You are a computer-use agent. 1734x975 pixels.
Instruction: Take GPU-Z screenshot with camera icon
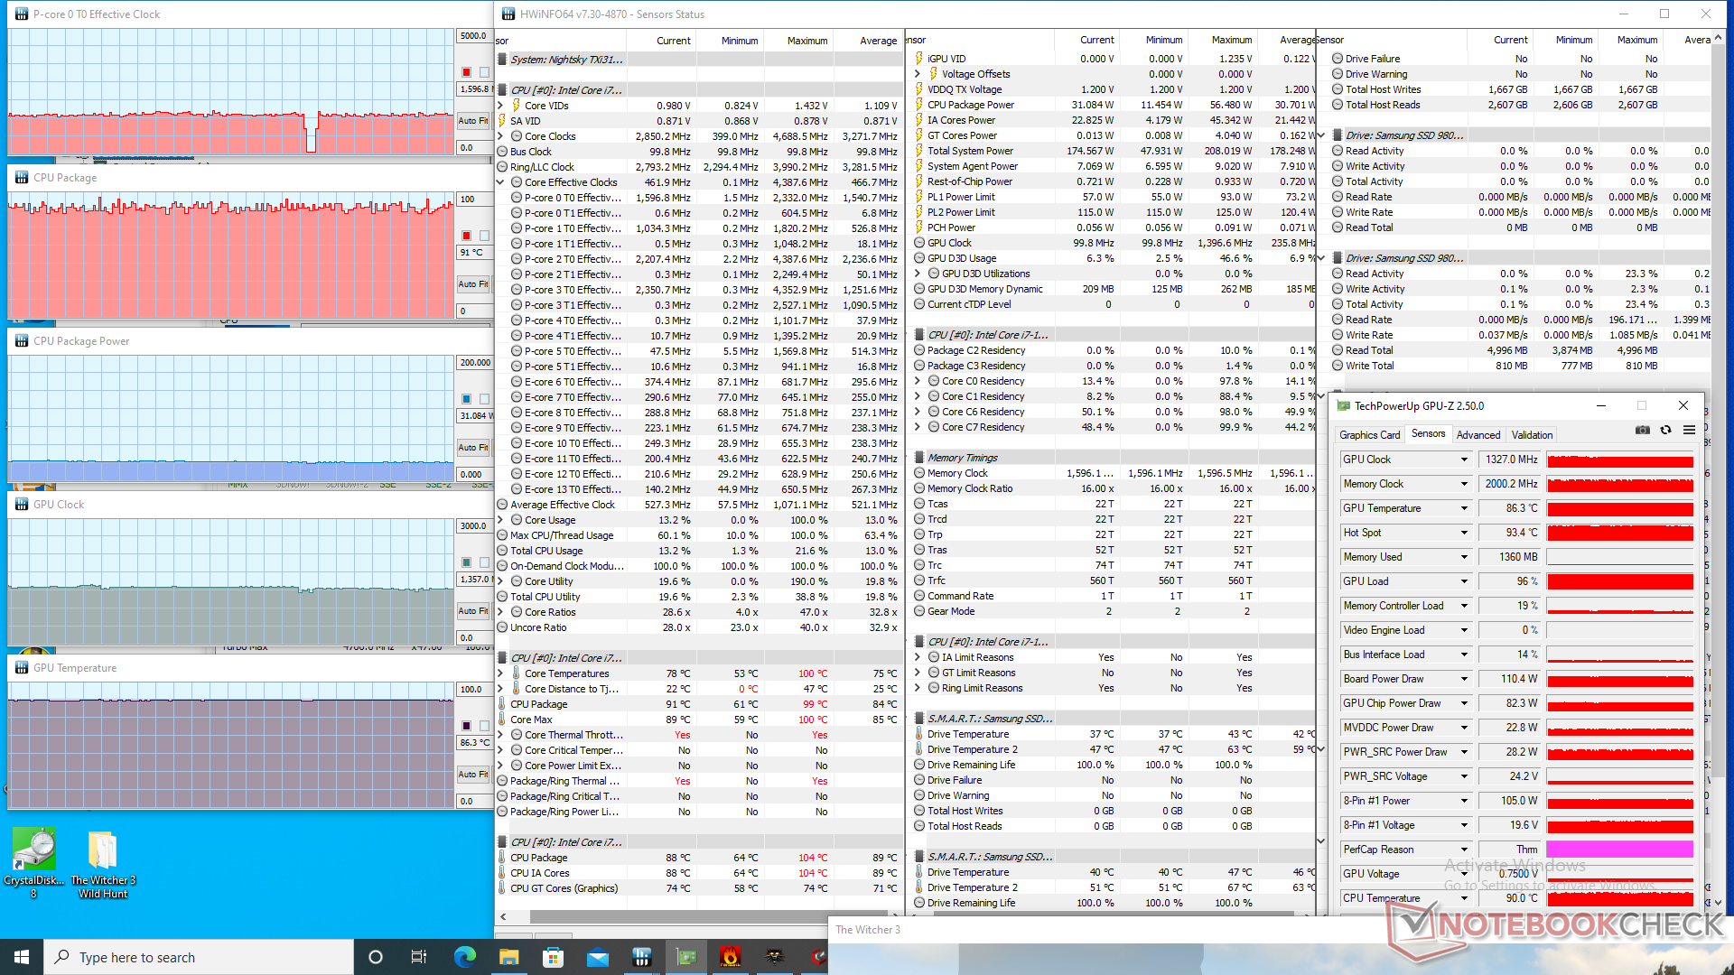pos(1643,431)
